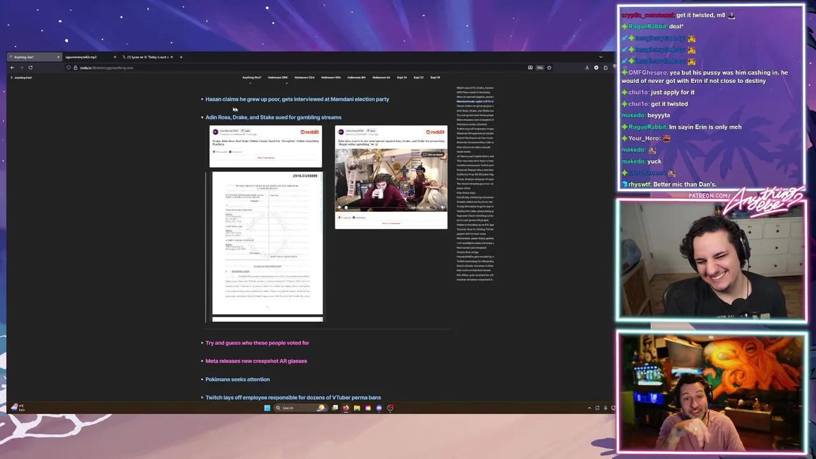Open the browser downloads panel
The image size is (816, 459).
click(587, 68)
